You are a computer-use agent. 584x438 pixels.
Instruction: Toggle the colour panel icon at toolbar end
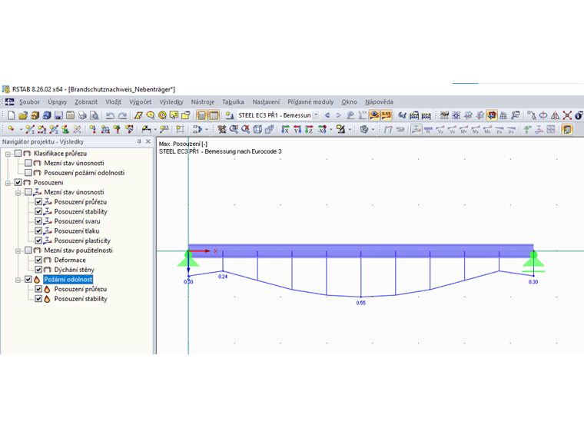click(567, 130)
